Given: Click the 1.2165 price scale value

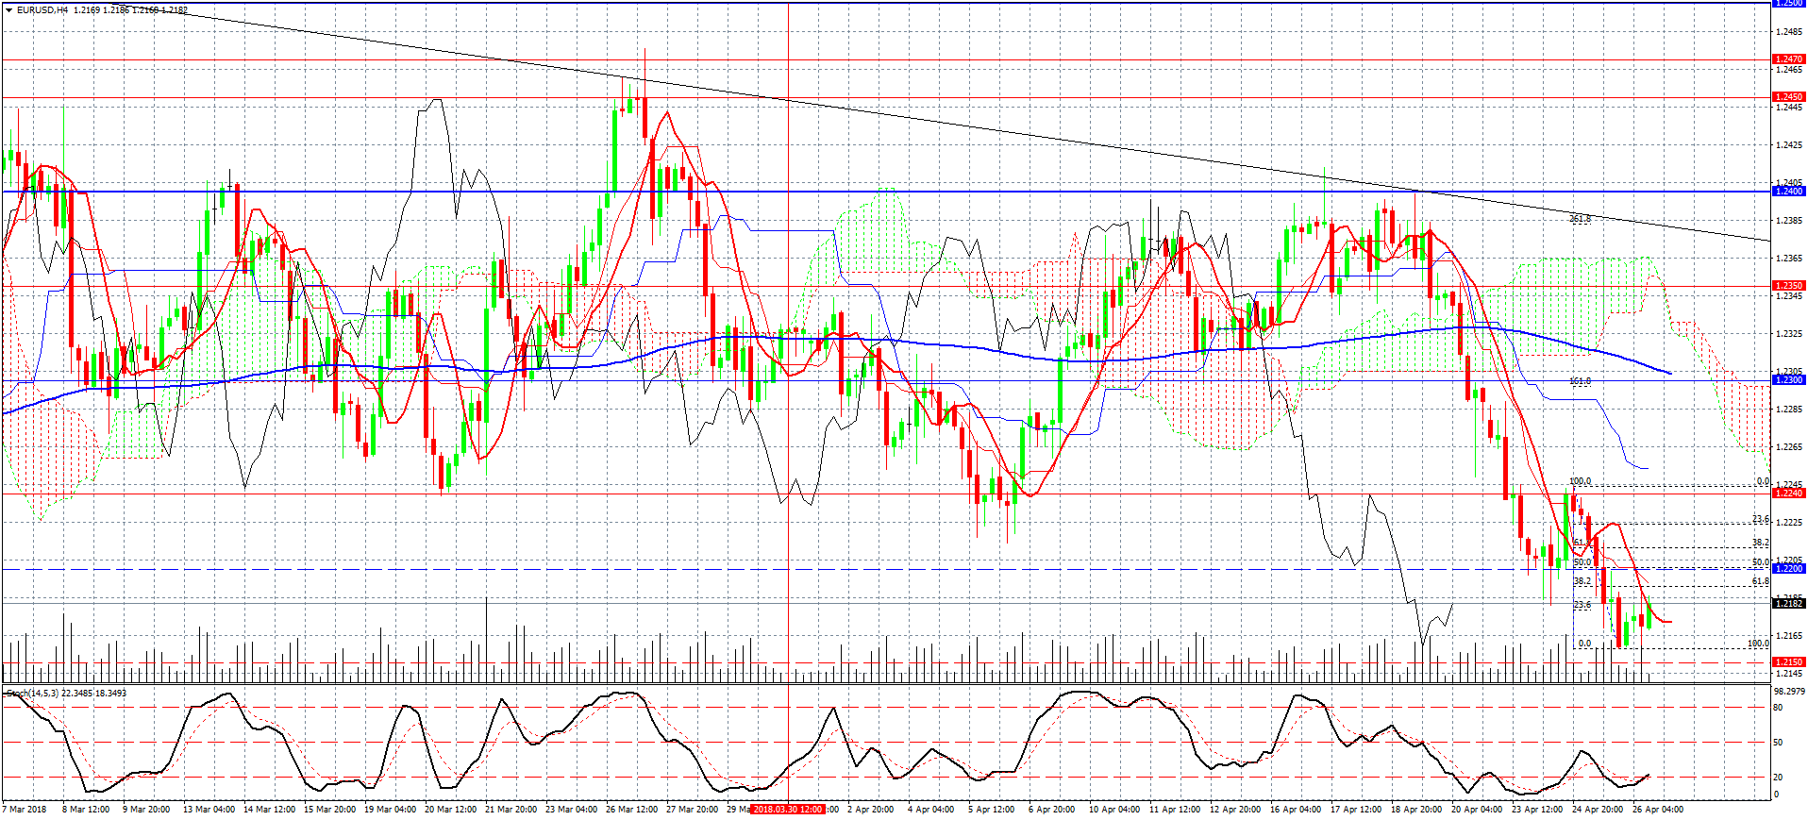Looking at the screenshot, I should [x=1789, y=636].
